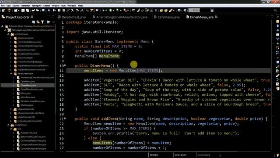
Task: Click the heap status memory bar
Action: pyautogui.click(x=199, y=11)
